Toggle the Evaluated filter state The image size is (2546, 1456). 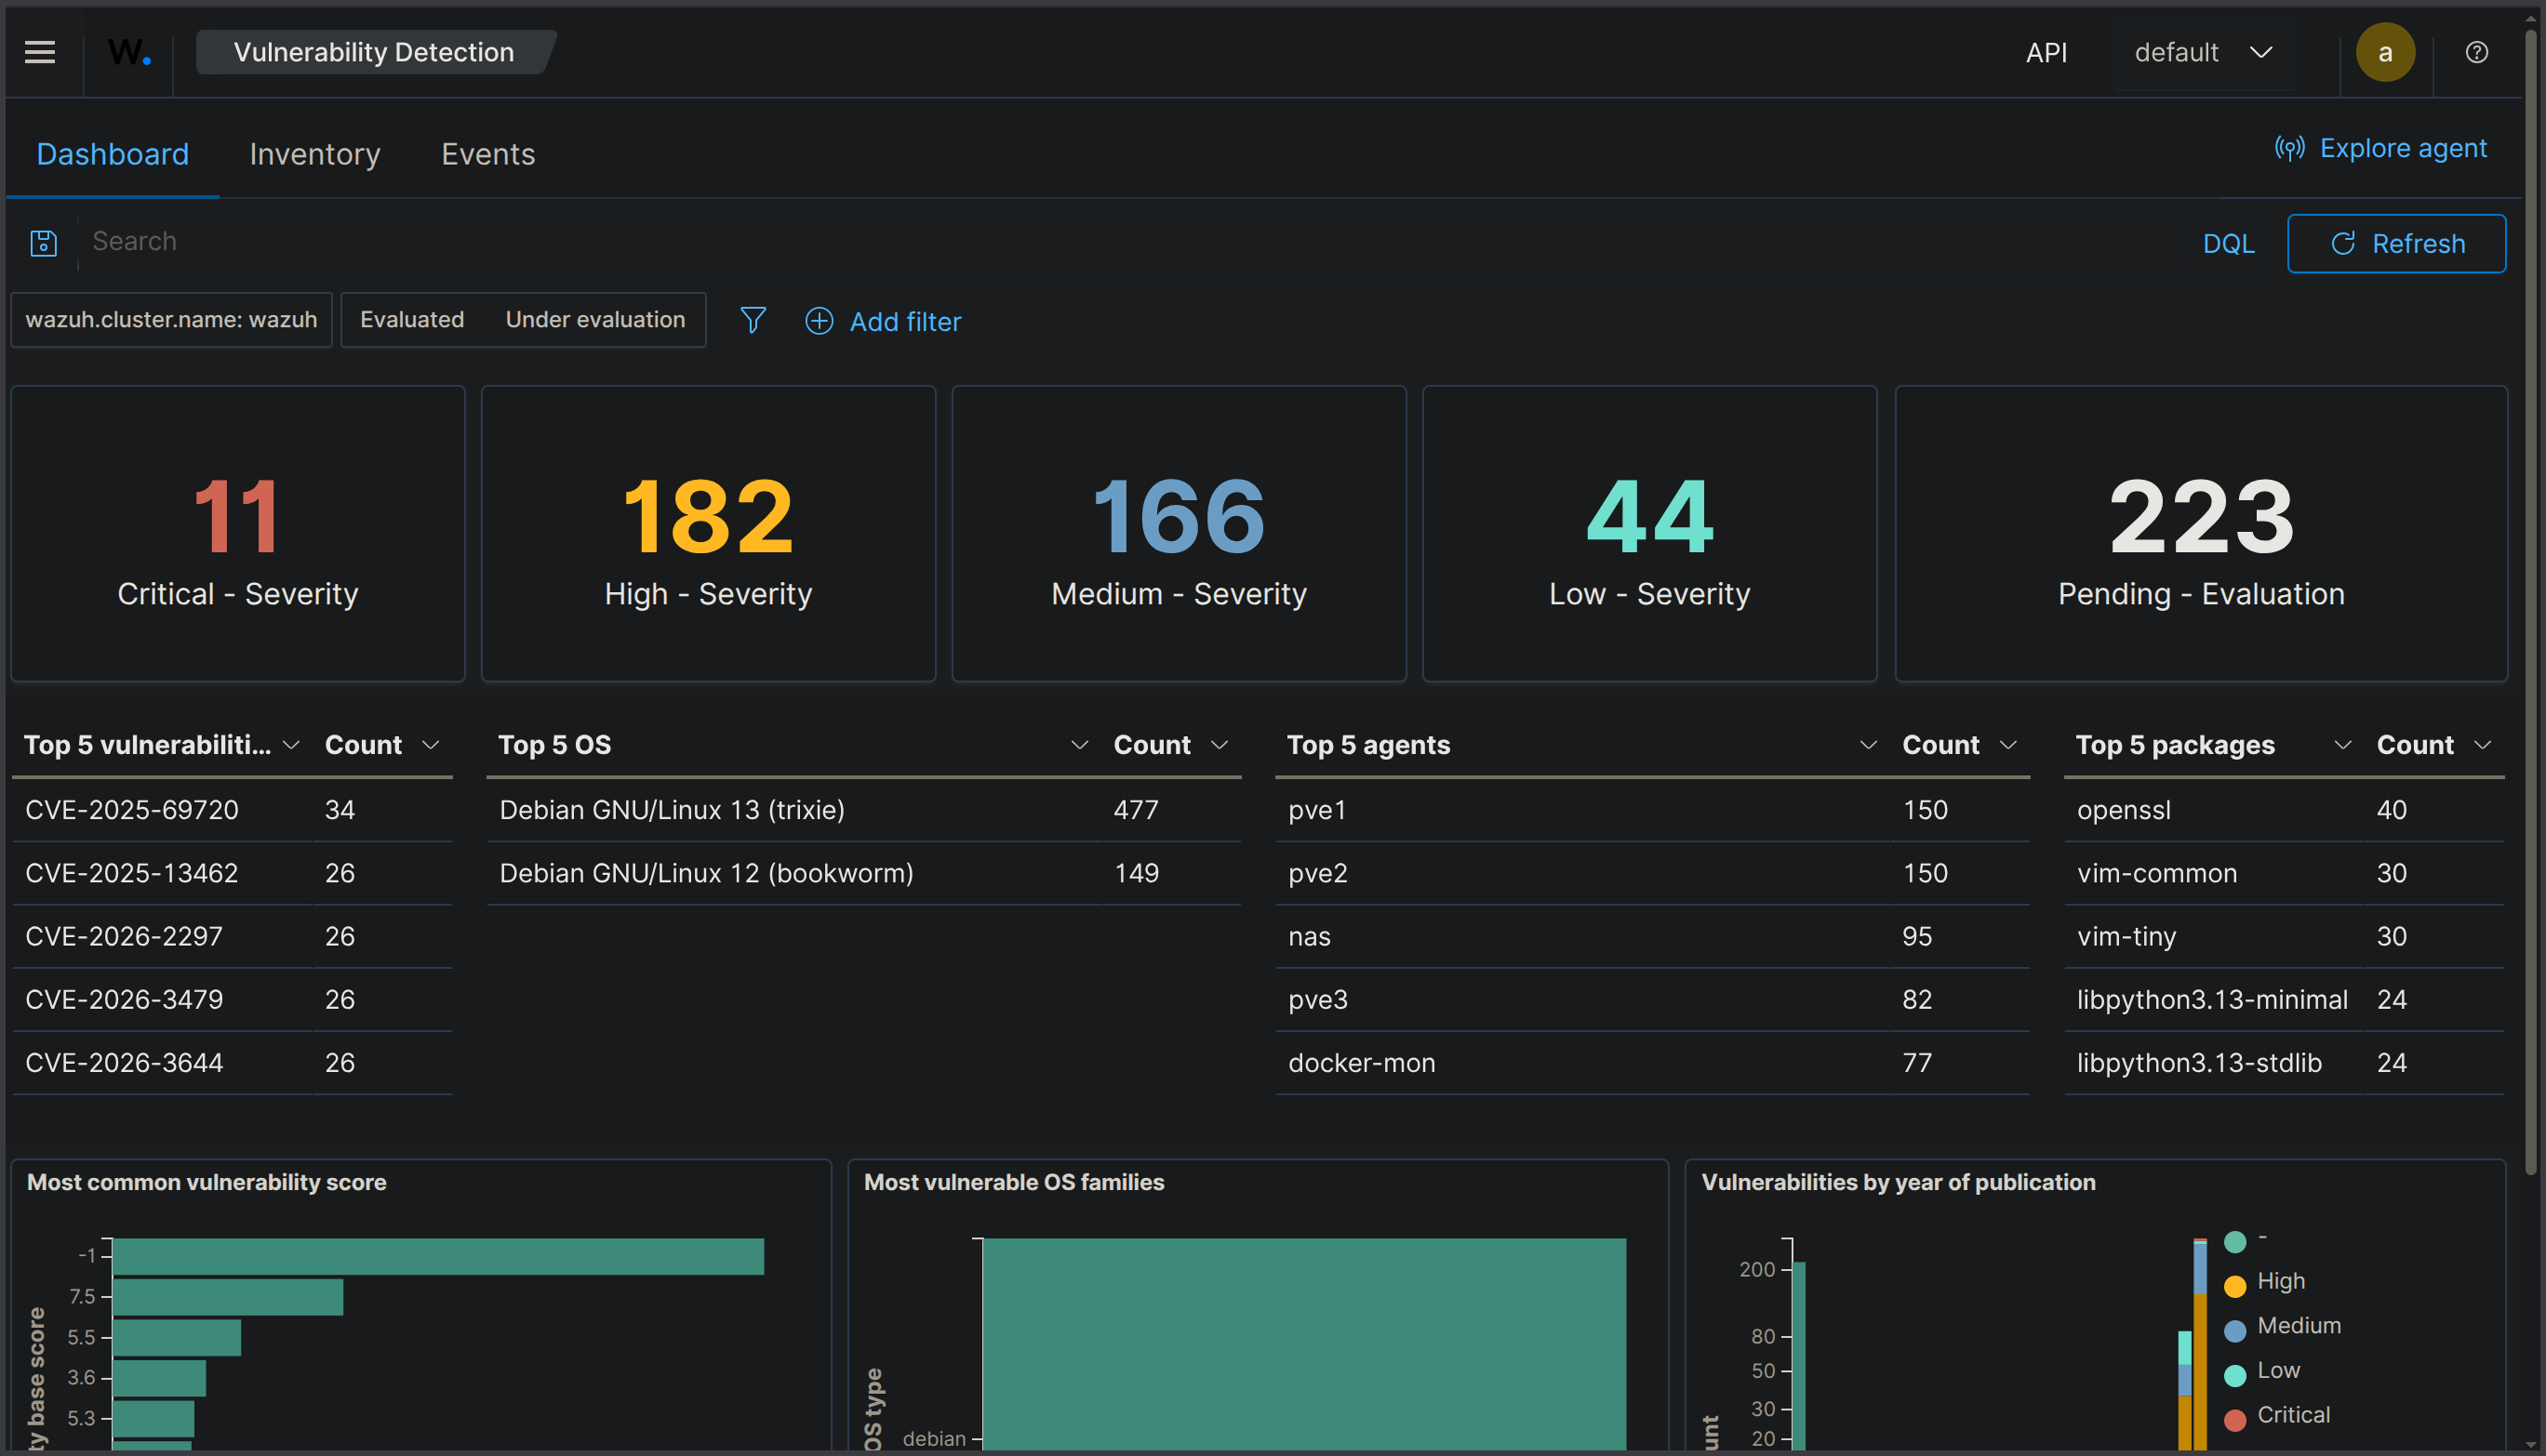tap(411, 320)
